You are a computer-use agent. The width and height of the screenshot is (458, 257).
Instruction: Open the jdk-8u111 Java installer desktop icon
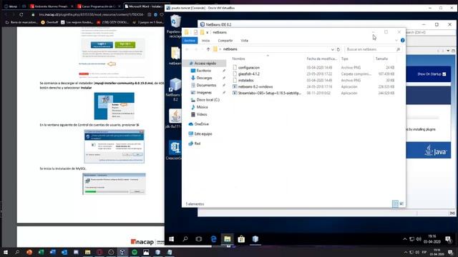point(175,119)
